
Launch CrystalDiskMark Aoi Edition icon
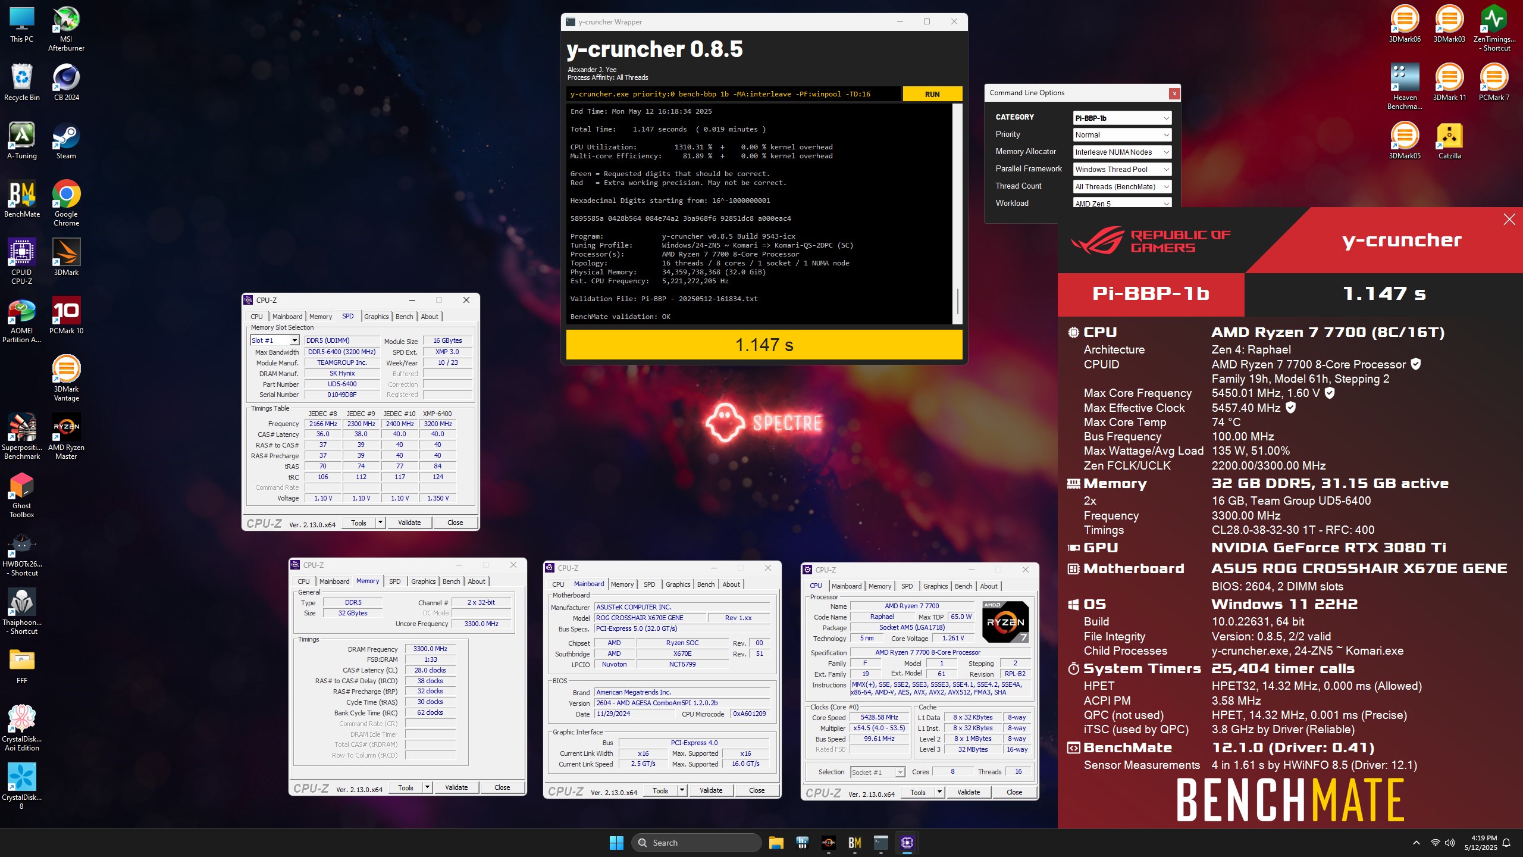pyautogui.click(x=21, y=728)
